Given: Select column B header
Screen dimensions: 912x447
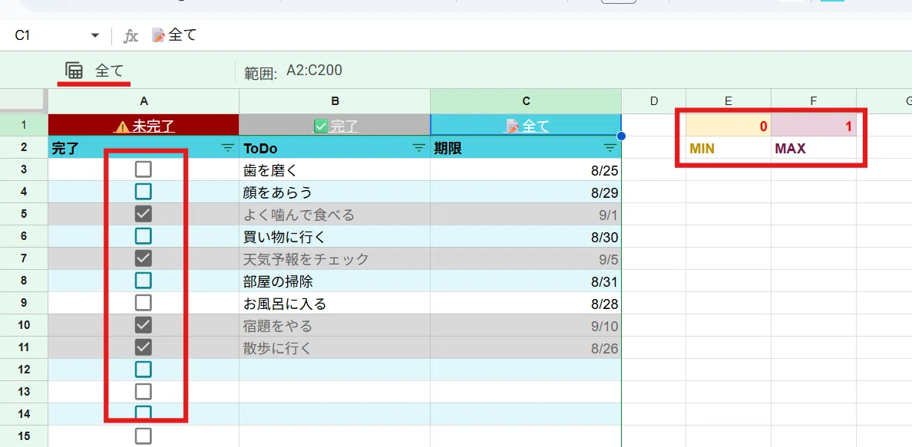Looking at the screenshot, I should [335, 101].
